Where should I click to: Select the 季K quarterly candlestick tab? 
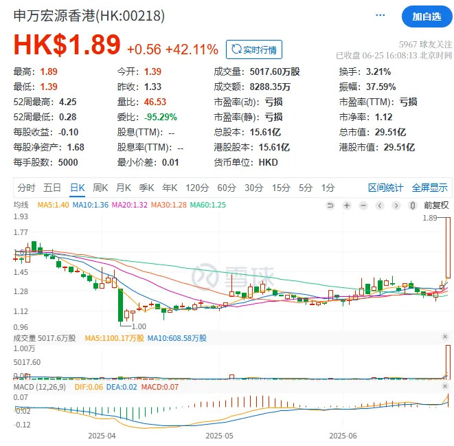tap(146, 188)
